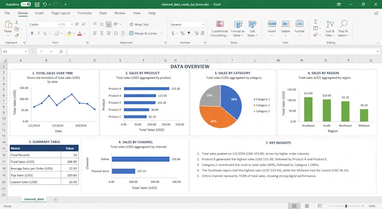Click the Ribbon Display Options icon
The image size is (382, 209).
click(339, 4)
